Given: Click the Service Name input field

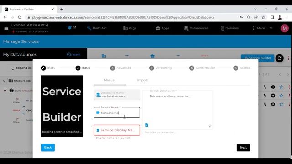Looking at the screenshot, I should [x=117, y=112].
